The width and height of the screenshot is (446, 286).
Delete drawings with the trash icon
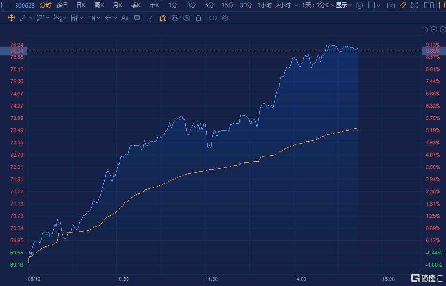(199, 18)
